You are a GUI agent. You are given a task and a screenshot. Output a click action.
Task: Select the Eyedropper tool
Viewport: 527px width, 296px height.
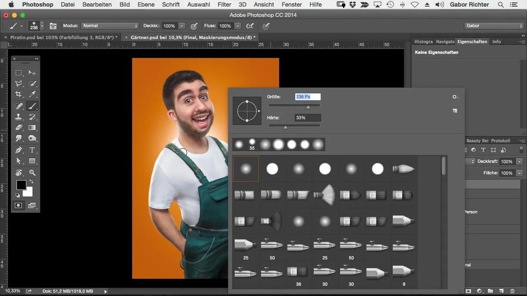pyautogui.click(x=32, y=95)
